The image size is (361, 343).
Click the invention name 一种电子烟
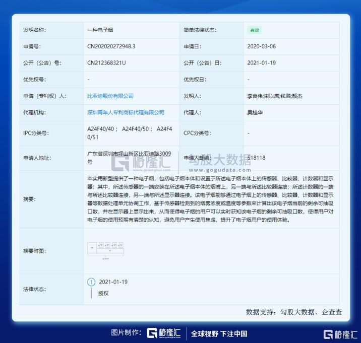click(x=100, y=30)
